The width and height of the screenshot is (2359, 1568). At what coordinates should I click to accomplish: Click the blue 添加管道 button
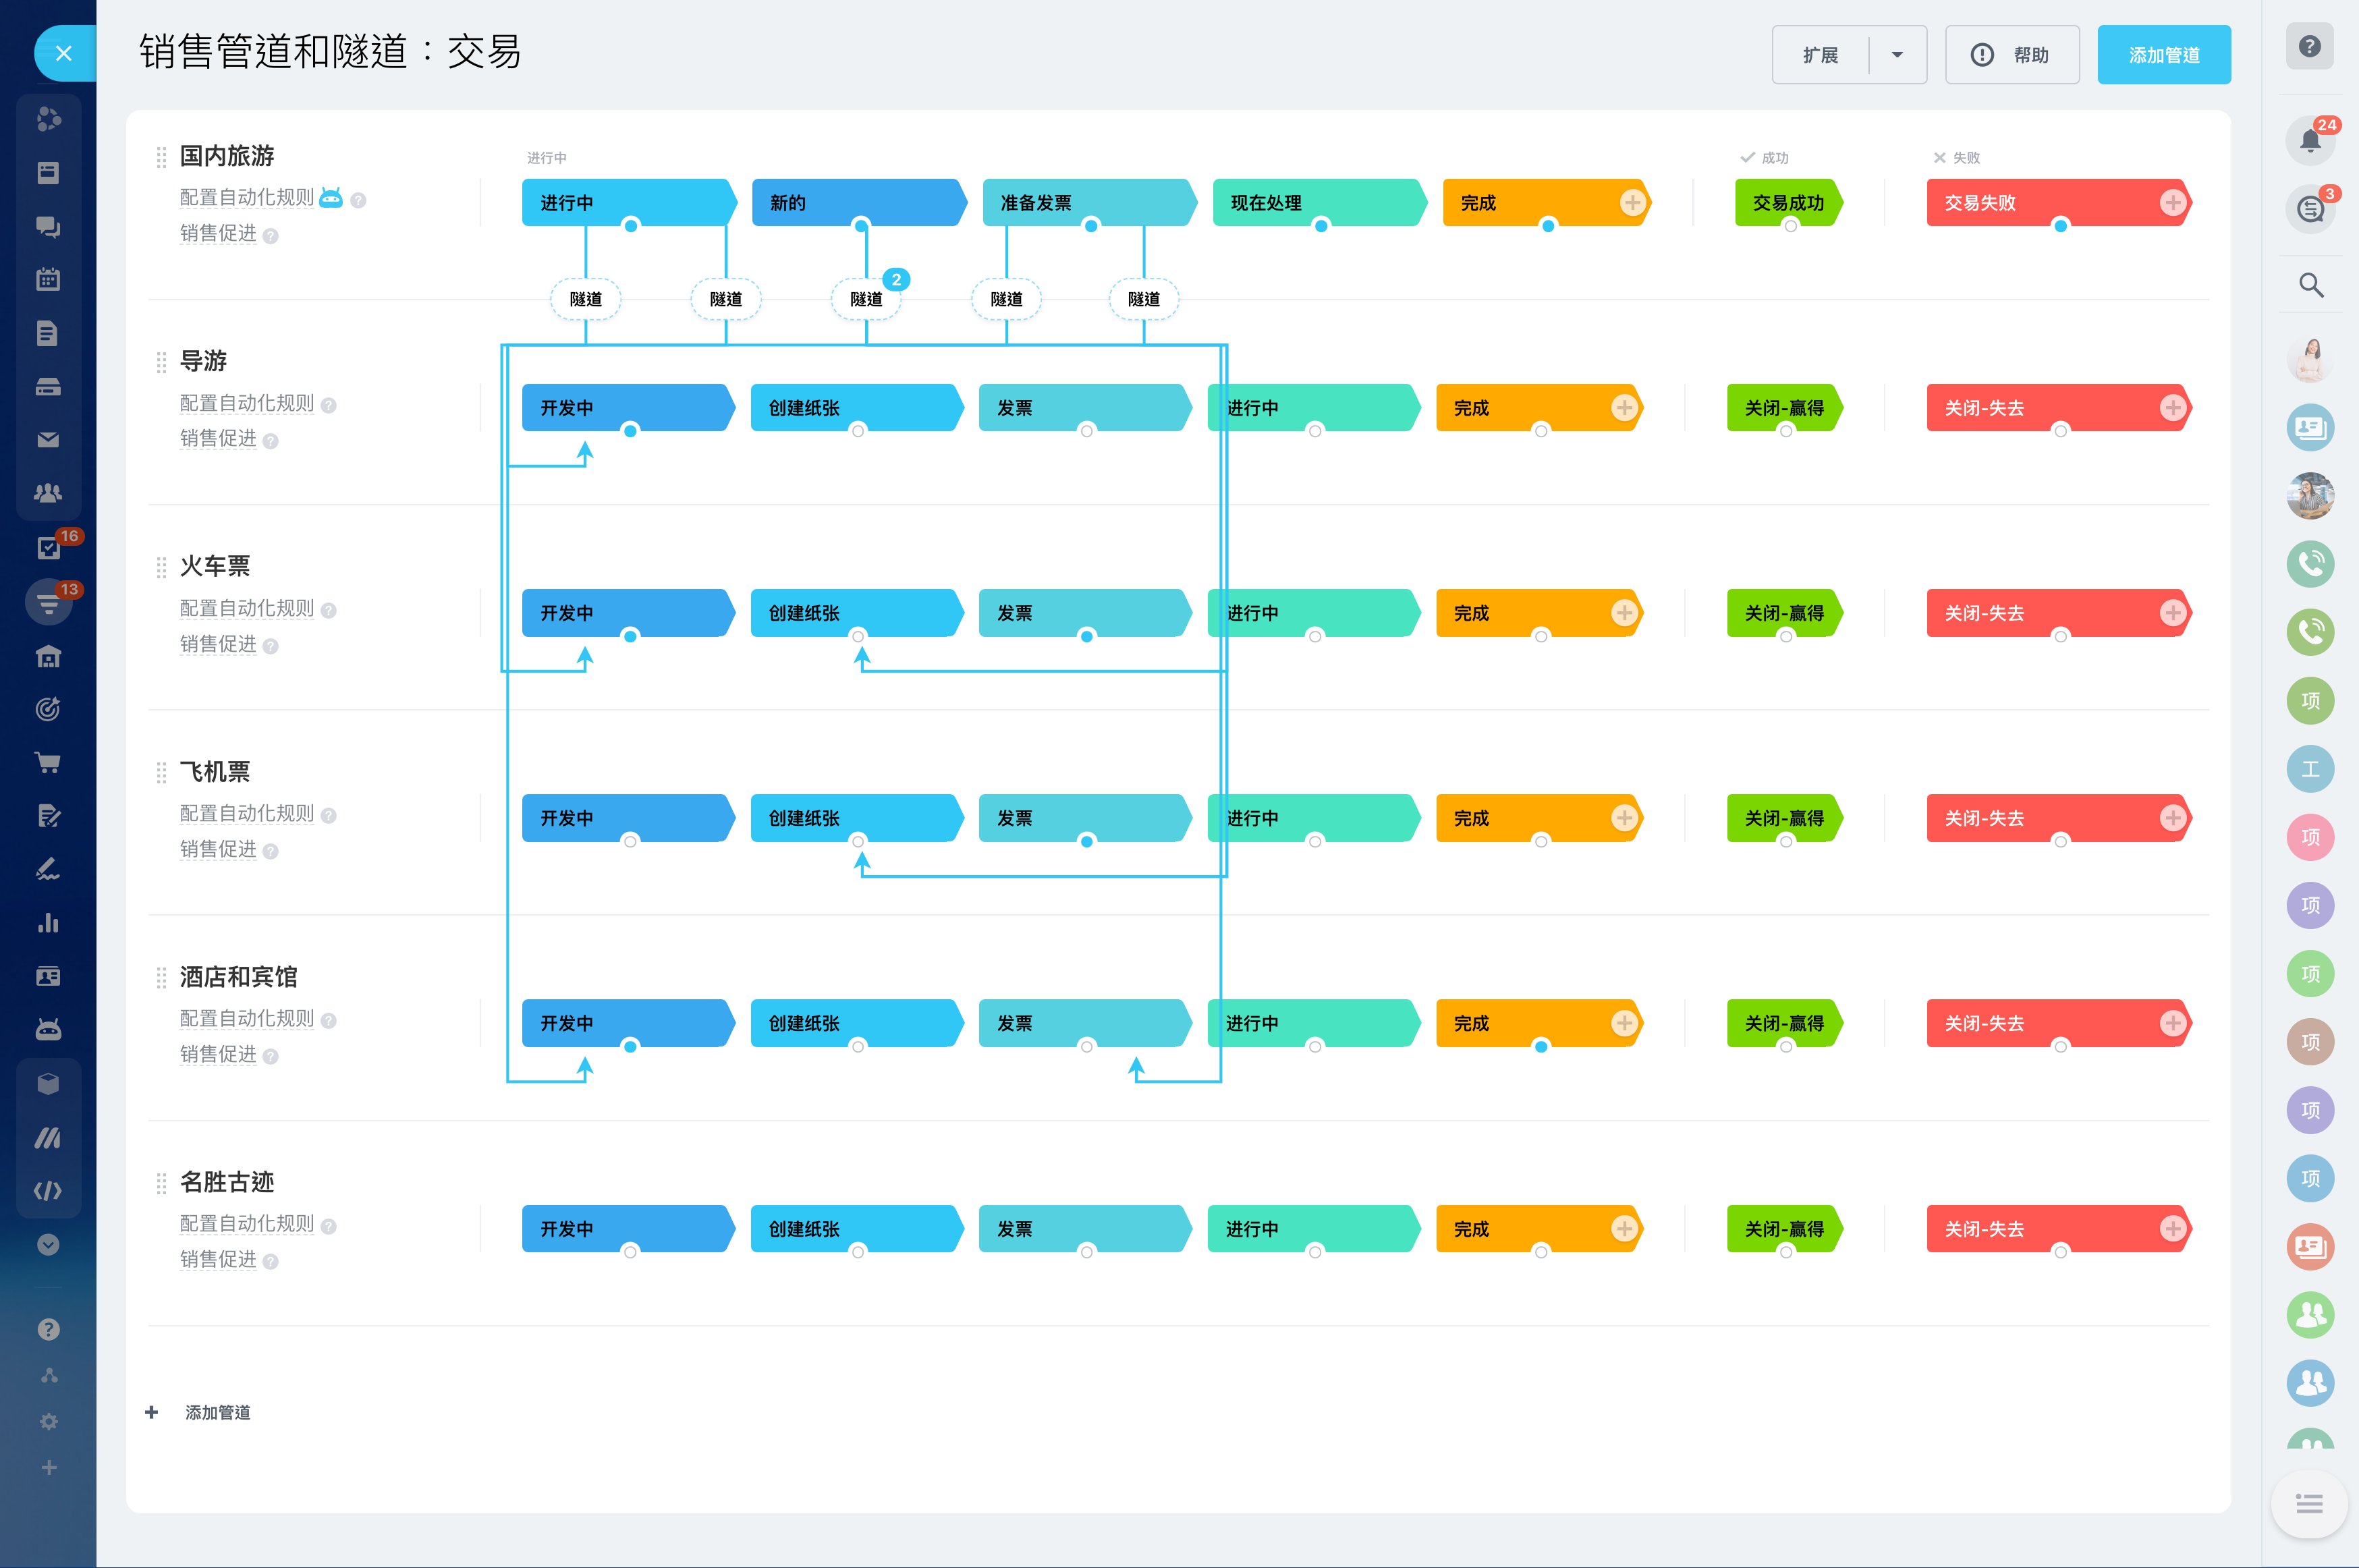[2163, 55]
